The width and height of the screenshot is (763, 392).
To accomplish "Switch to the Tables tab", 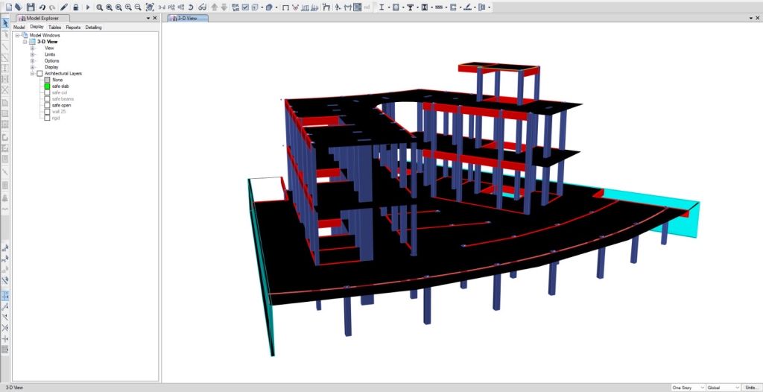I will 54,27.
